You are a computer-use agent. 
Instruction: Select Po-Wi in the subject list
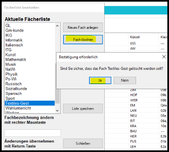pyautogui.click(x=30, y=79)
